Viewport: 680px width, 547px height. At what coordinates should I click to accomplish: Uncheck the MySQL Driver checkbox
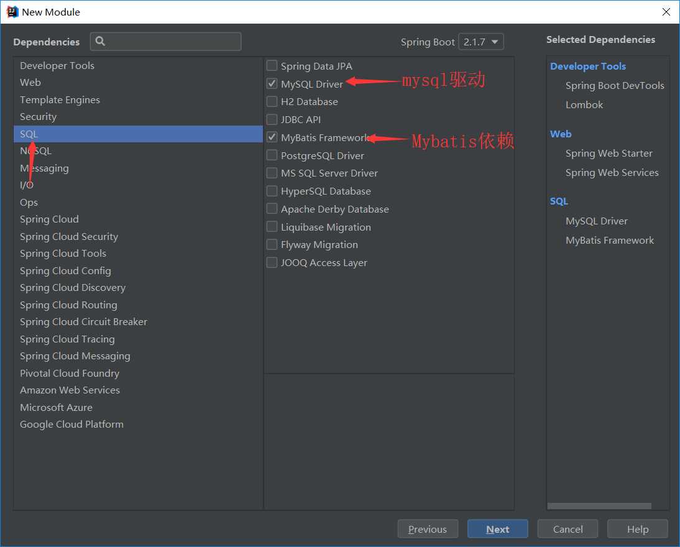pos(272,83)
